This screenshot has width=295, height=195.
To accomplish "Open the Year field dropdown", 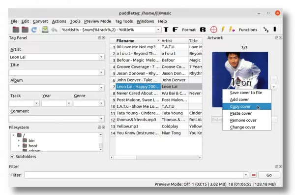I will coord(69,103).
